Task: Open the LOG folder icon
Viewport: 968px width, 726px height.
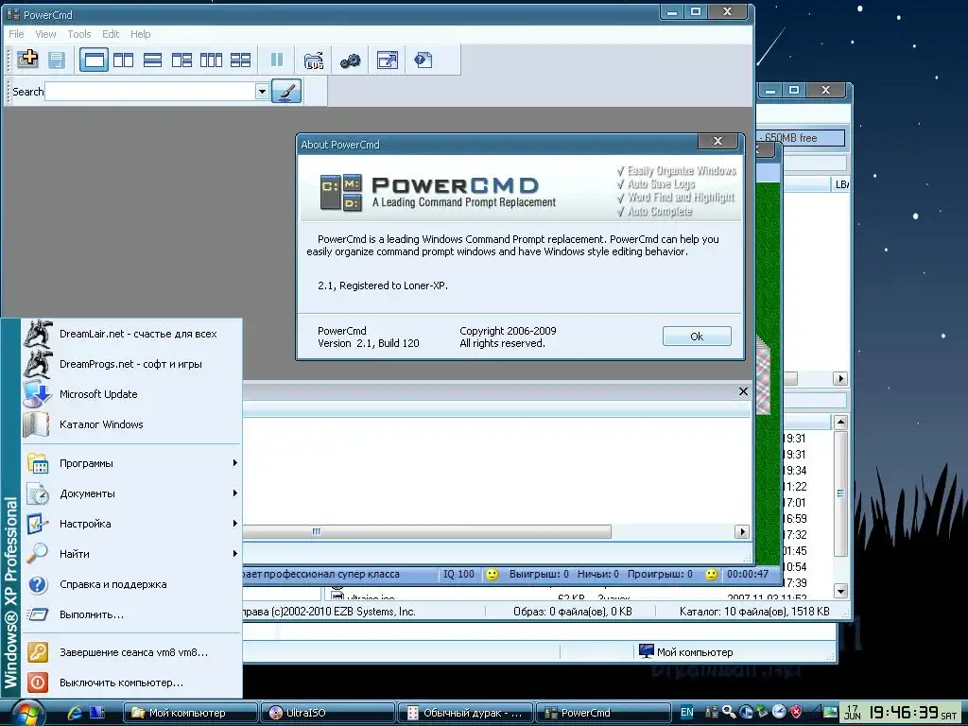Action: point(314,60)
